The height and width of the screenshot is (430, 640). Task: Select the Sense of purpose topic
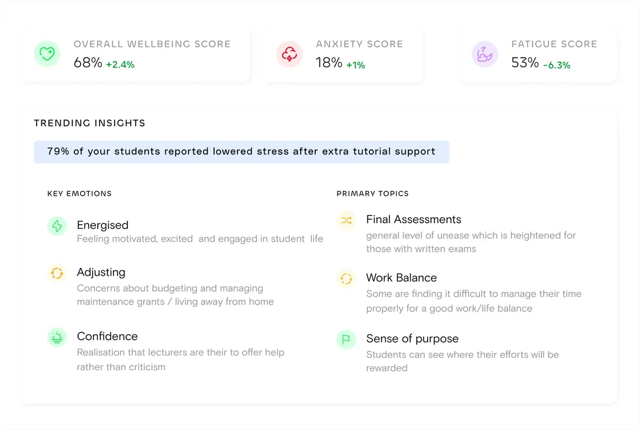pyautogui.click(x=413, y=338)
